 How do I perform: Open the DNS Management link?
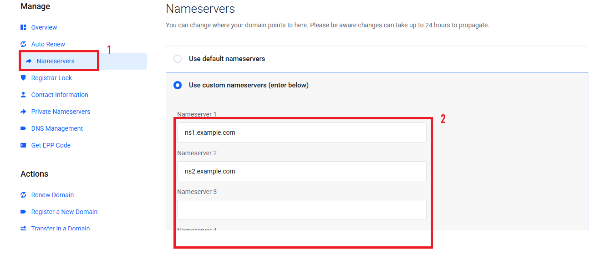click(x=57, y=128)
